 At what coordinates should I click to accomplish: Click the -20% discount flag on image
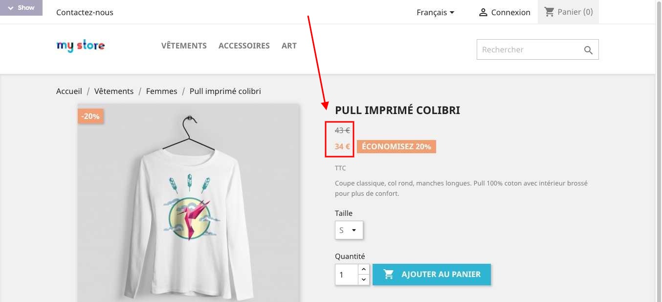tap(90, 116)
